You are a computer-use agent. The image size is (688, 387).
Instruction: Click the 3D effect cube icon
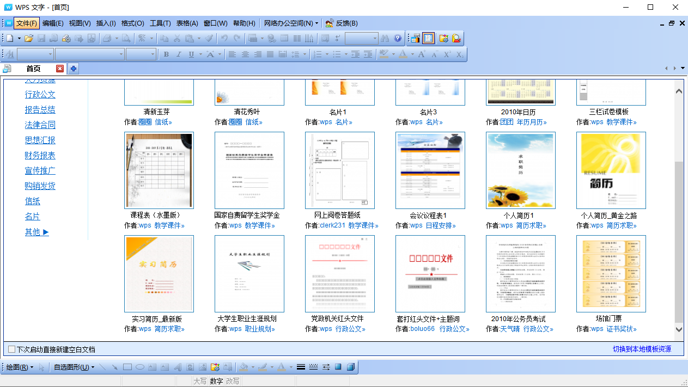point(351,367)
